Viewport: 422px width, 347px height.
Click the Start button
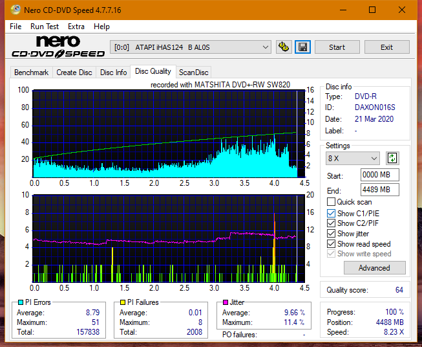click(337, 47)
